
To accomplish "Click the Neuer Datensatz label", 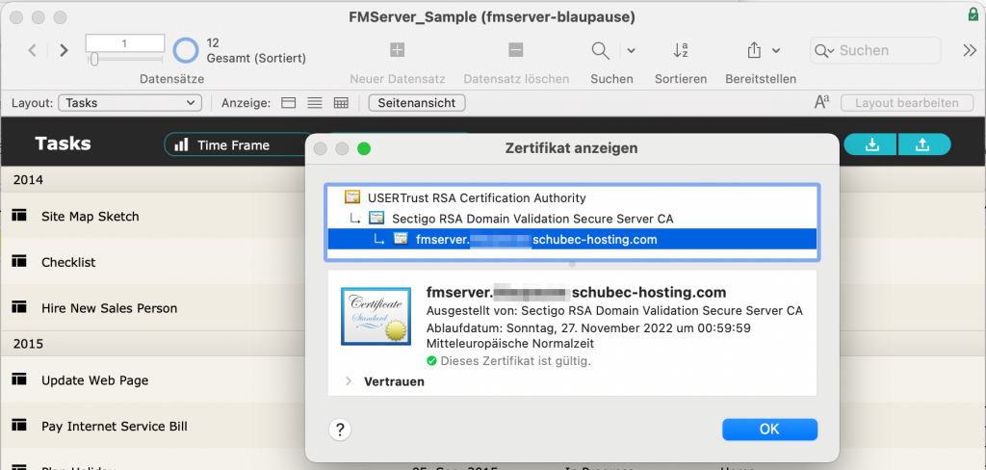I will (398, 79).
